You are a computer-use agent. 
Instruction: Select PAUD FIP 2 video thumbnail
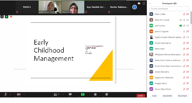click(73, 7)
